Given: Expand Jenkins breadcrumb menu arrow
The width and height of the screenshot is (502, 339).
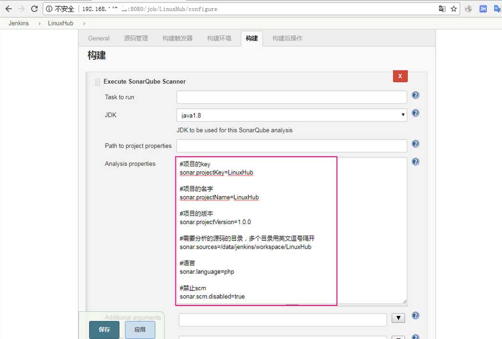Looking at the screenshot, I should 39,24.
